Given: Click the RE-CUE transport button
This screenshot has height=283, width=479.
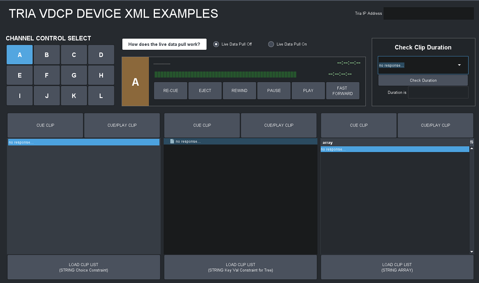Looking at the screenshot, I should pyautogui.click(x=170, y=90).
